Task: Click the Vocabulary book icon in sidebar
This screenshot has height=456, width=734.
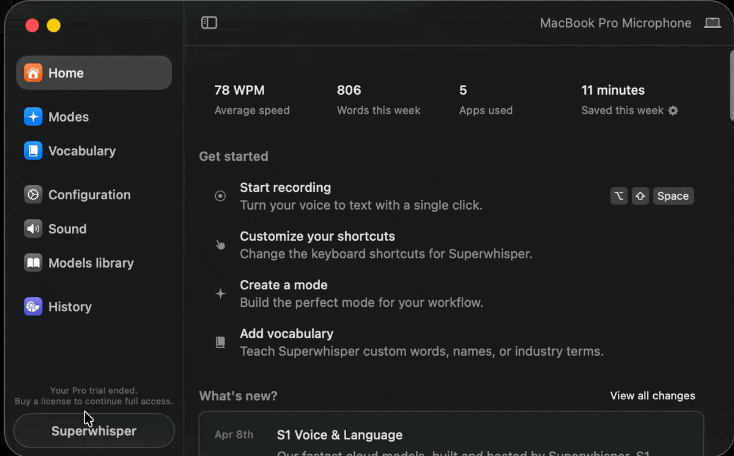Action: pyautogui.click(x=33, y=151)
